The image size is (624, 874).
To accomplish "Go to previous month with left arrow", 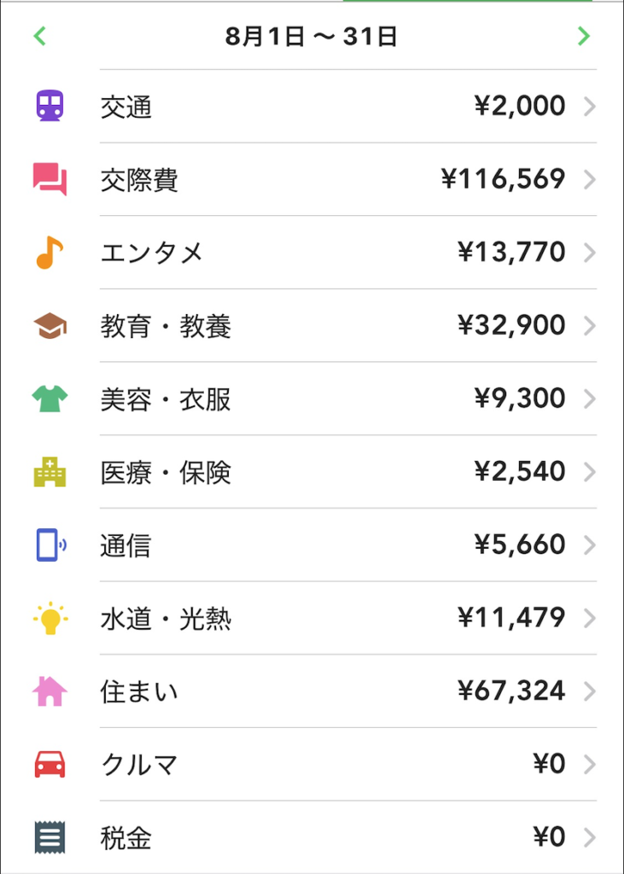I will point(39,36).
